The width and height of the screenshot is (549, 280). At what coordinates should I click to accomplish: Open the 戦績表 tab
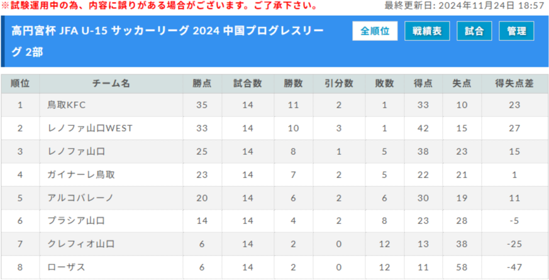427,31
